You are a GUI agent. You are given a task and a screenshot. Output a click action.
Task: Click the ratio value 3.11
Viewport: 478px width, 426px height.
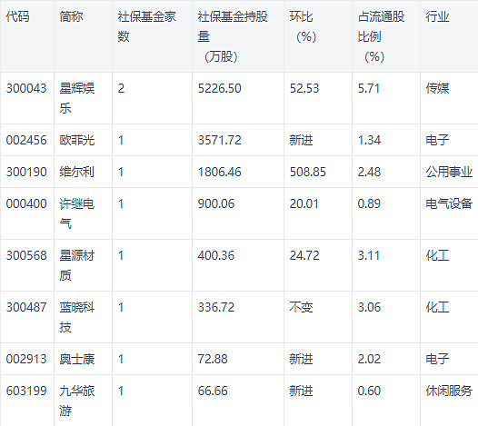click(x=369, y=255)
